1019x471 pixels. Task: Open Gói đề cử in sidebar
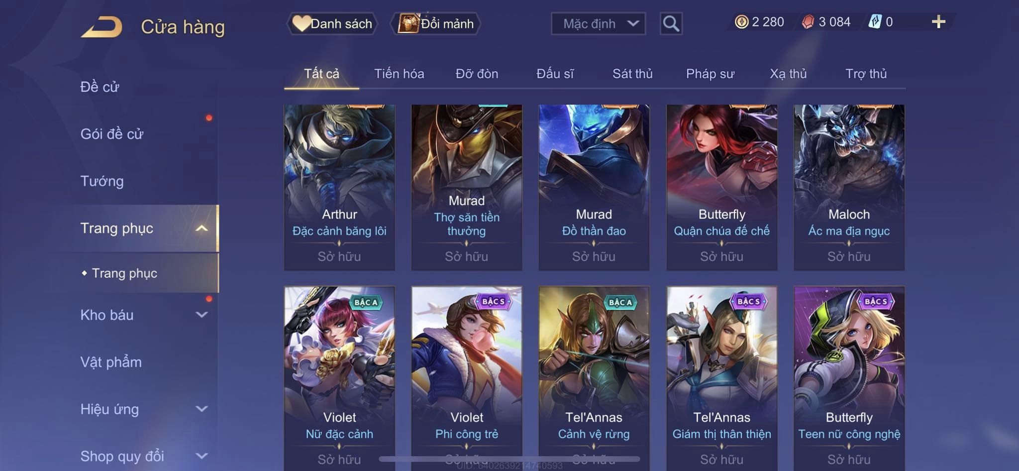(x=112, y=133)
